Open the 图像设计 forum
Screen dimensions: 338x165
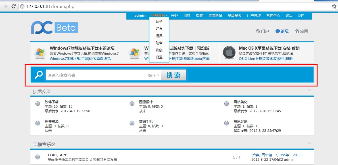tap(146, 102)
